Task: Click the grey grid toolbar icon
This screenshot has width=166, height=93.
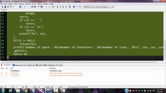Action: (x=53, y=7)
